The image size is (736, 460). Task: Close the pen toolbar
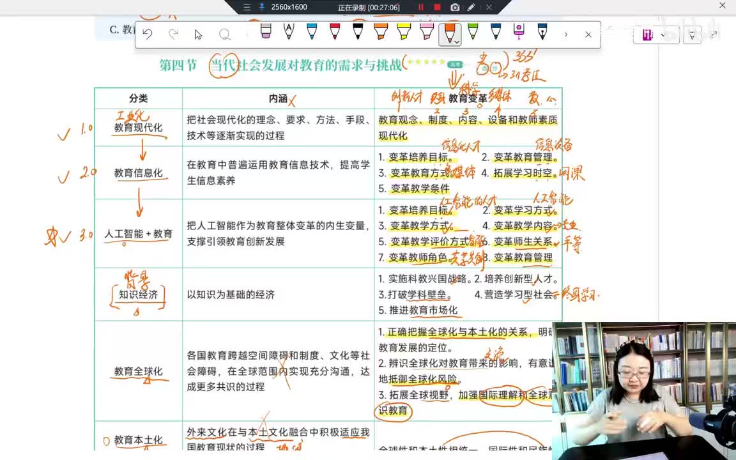pos(588,34)
